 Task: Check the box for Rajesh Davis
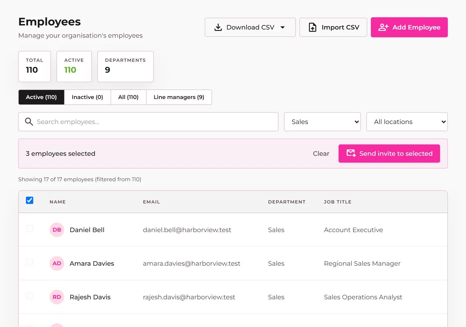(x=30, y=295)
